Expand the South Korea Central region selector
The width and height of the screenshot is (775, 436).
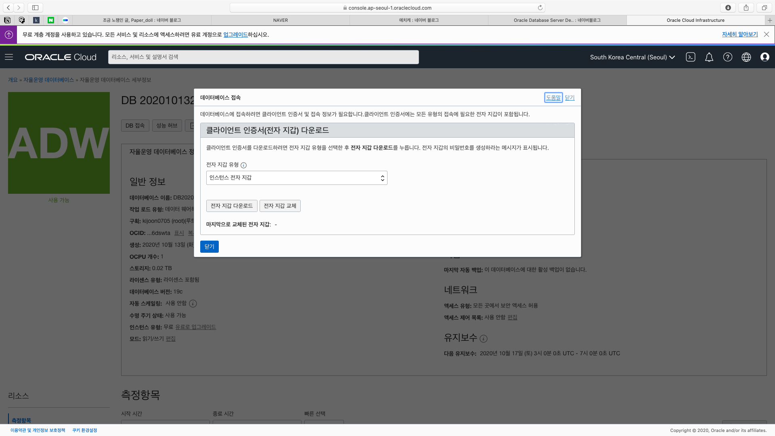click(x=632, y=57)
